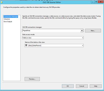Click the Papaellinas connection manager text field

(x=51, y=31)
